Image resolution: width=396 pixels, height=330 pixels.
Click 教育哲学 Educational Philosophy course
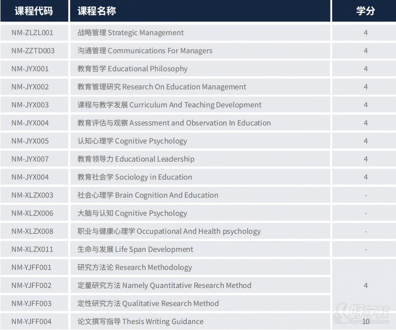point(133,69)
